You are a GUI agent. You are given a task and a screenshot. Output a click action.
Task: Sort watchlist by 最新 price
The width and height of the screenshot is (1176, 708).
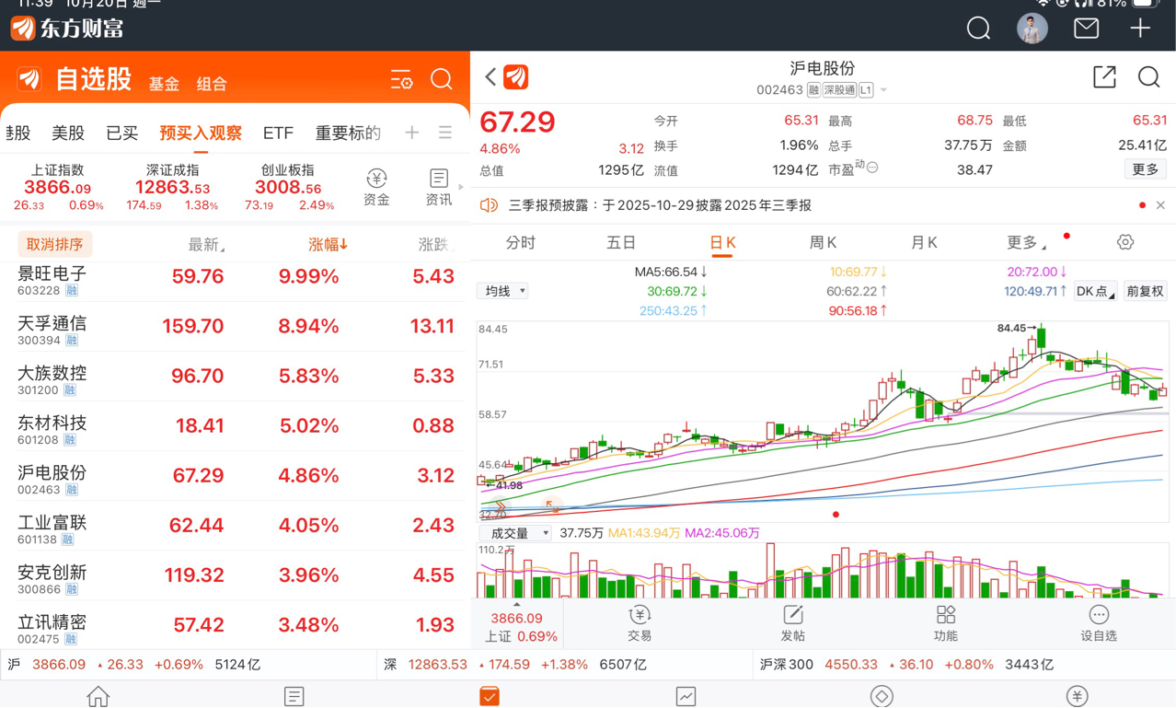click(x=206, y=244)
